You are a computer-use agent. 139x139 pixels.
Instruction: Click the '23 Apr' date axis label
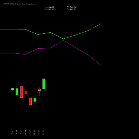tap(39, 132)
